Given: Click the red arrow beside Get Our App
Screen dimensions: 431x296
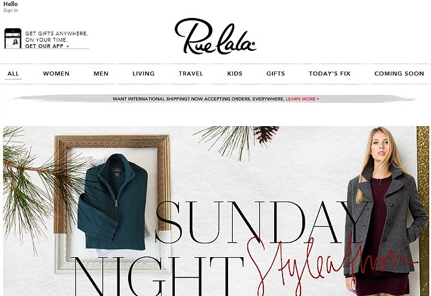Looking at the screenshot, I should (x=68, y=46).
